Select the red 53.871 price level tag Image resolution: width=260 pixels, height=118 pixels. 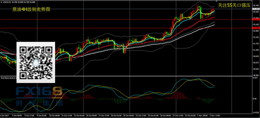coord(256,19)
